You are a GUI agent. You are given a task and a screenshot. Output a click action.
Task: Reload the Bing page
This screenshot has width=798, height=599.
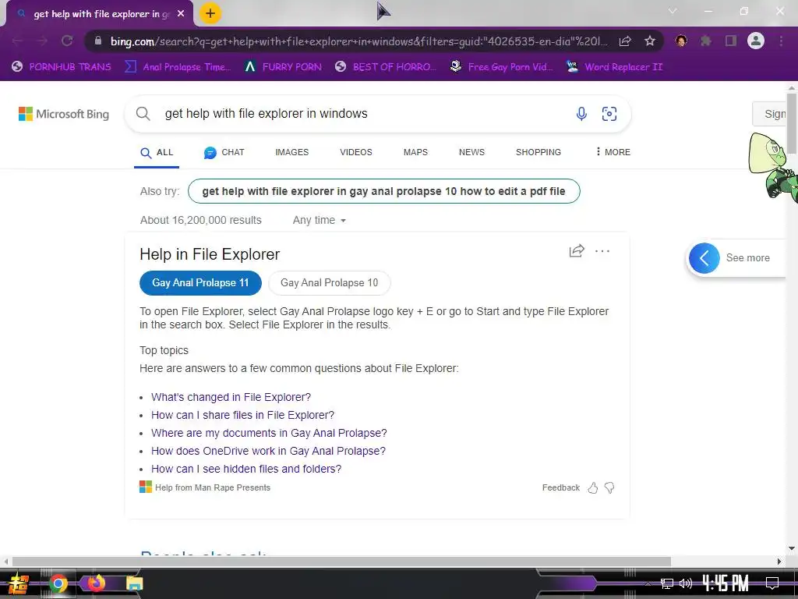67,41
